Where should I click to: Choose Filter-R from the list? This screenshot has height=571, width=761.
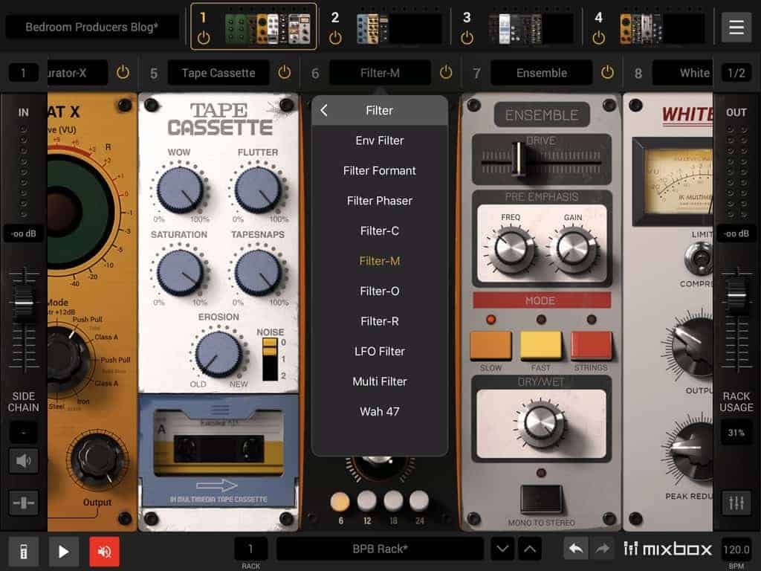[380, 321]
